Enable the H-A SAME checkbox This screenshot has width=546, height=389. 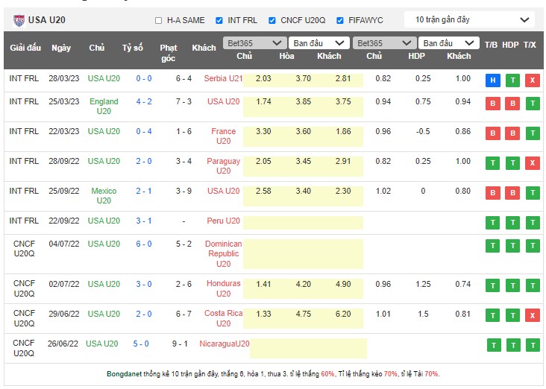158,20
